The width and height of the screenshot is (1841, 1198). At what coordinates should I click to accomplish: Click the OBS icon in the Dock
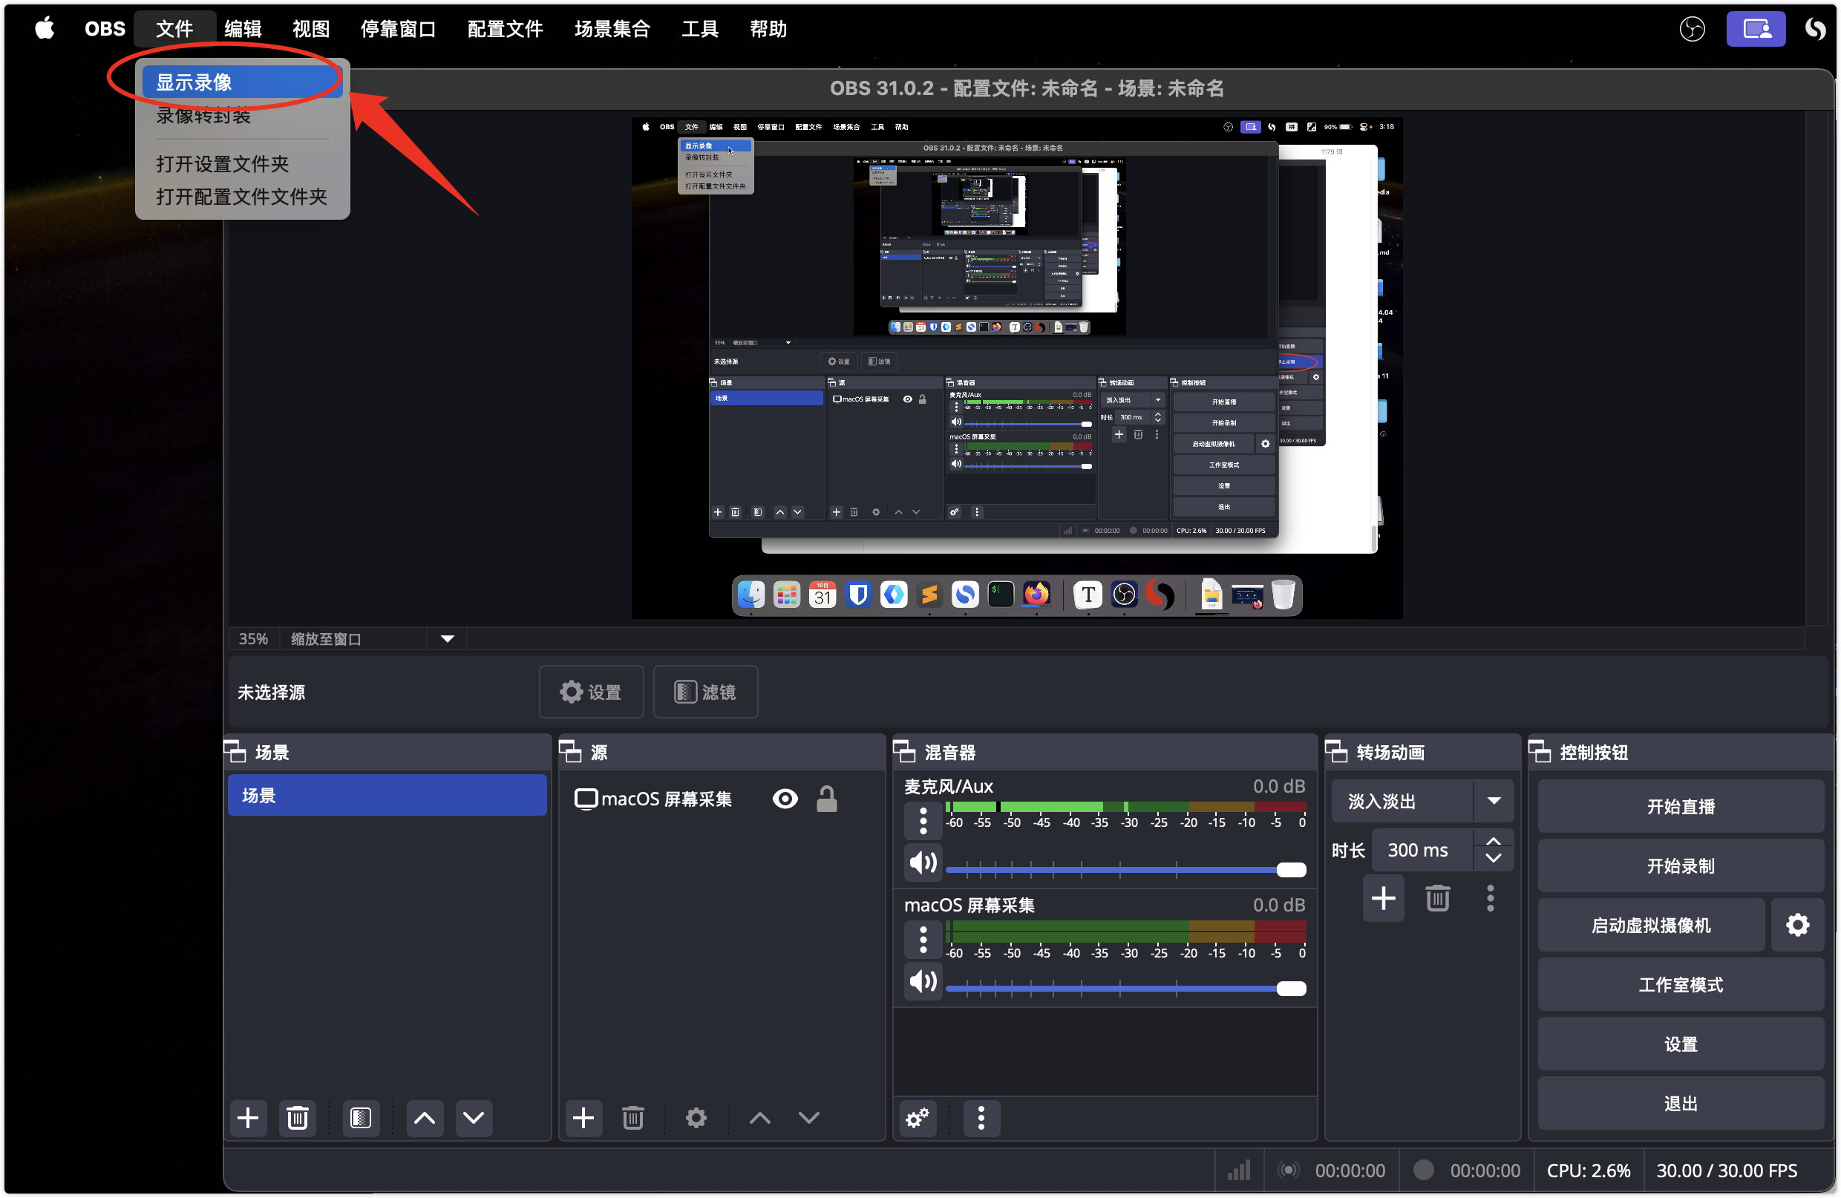point(1124,595)
